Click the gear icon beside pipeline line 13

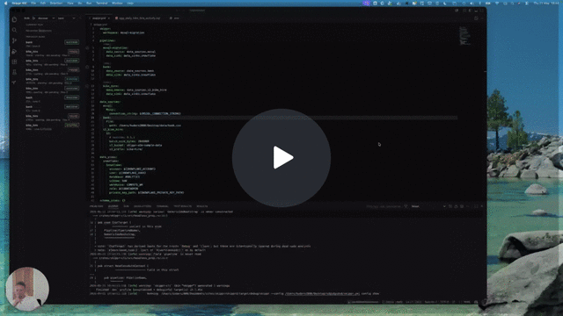(x=87, y=86)
